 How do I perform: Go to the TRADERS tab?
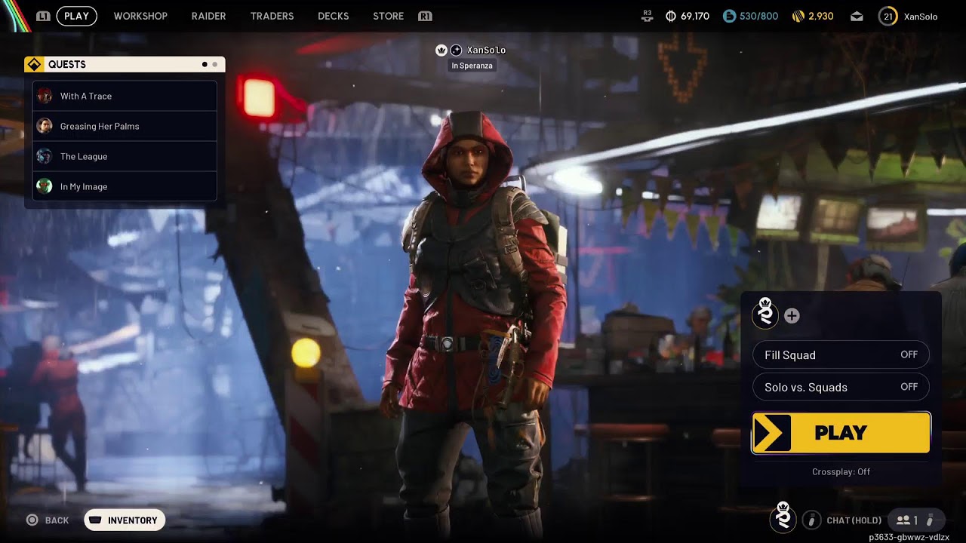[x=272, y=16]
